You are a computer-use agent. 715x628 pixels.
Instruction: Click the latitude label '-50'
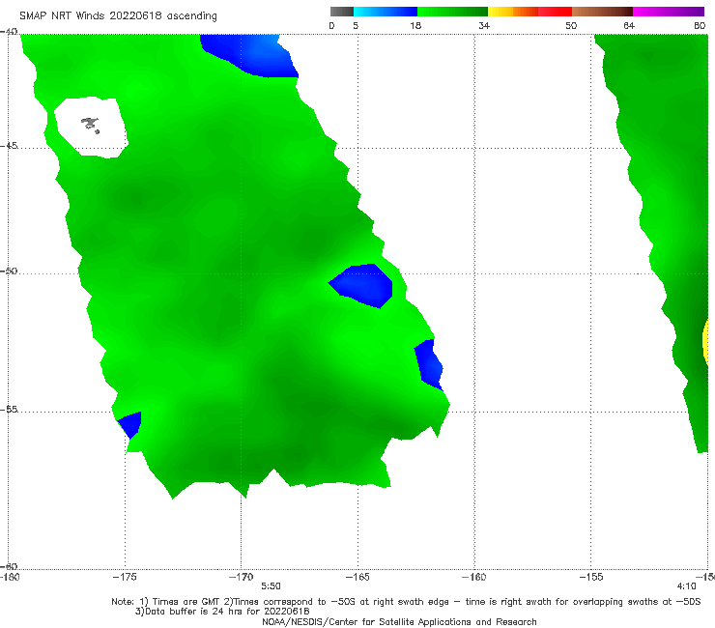[9, 271]
